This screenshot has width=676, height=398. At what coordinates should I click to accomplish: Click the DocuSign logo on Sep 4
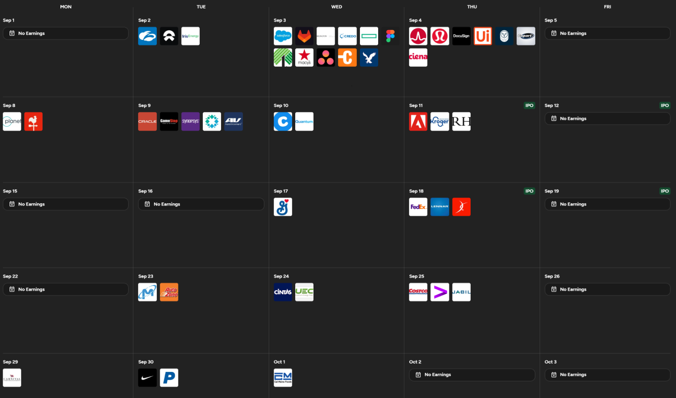[x=461, y=36]
